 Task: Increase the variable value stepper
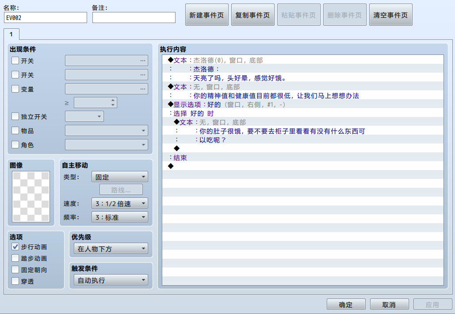point(113,100)
